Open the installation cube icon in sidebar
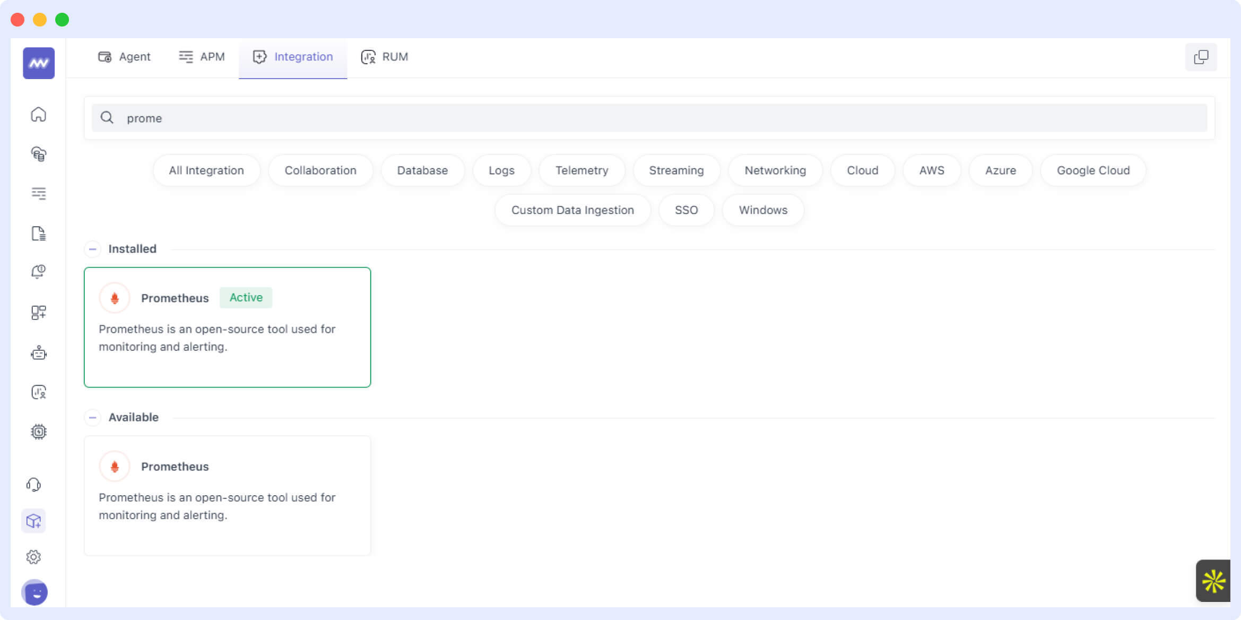 pos(33,521)
